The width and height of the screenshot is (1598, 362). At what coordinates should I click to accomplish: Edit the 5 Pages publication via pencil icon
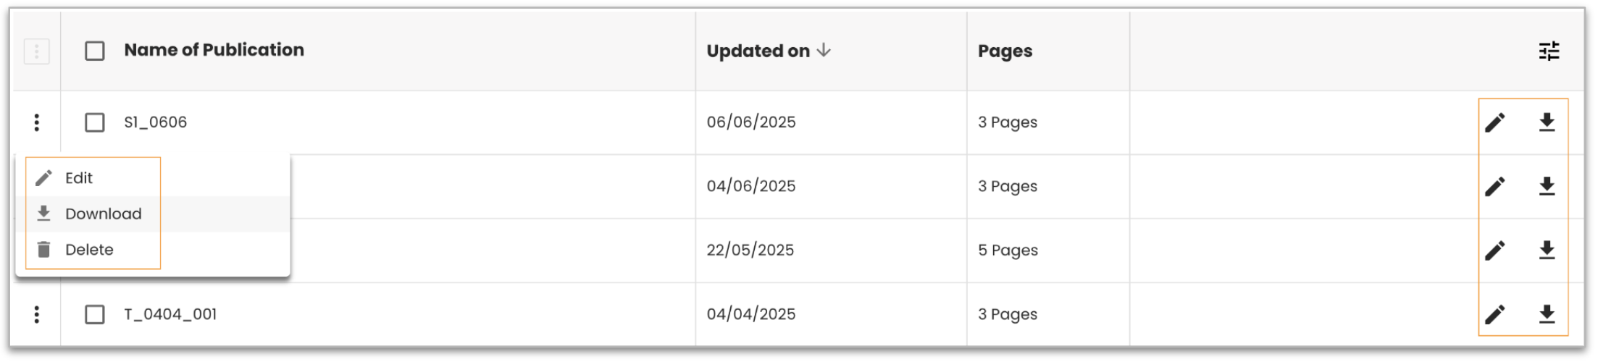[1494, 251]
